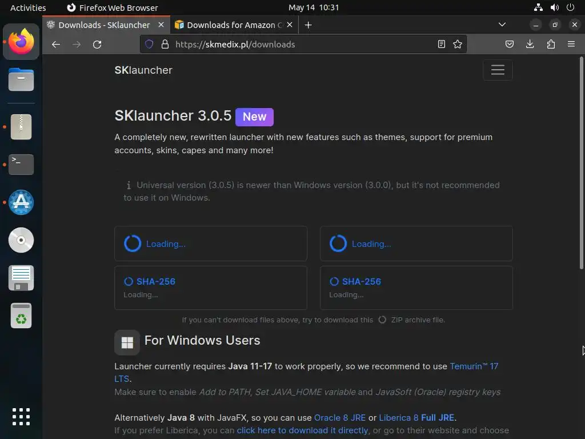Open the tracking protection shield
Screen dimensions: 585x439
[149, 44]
